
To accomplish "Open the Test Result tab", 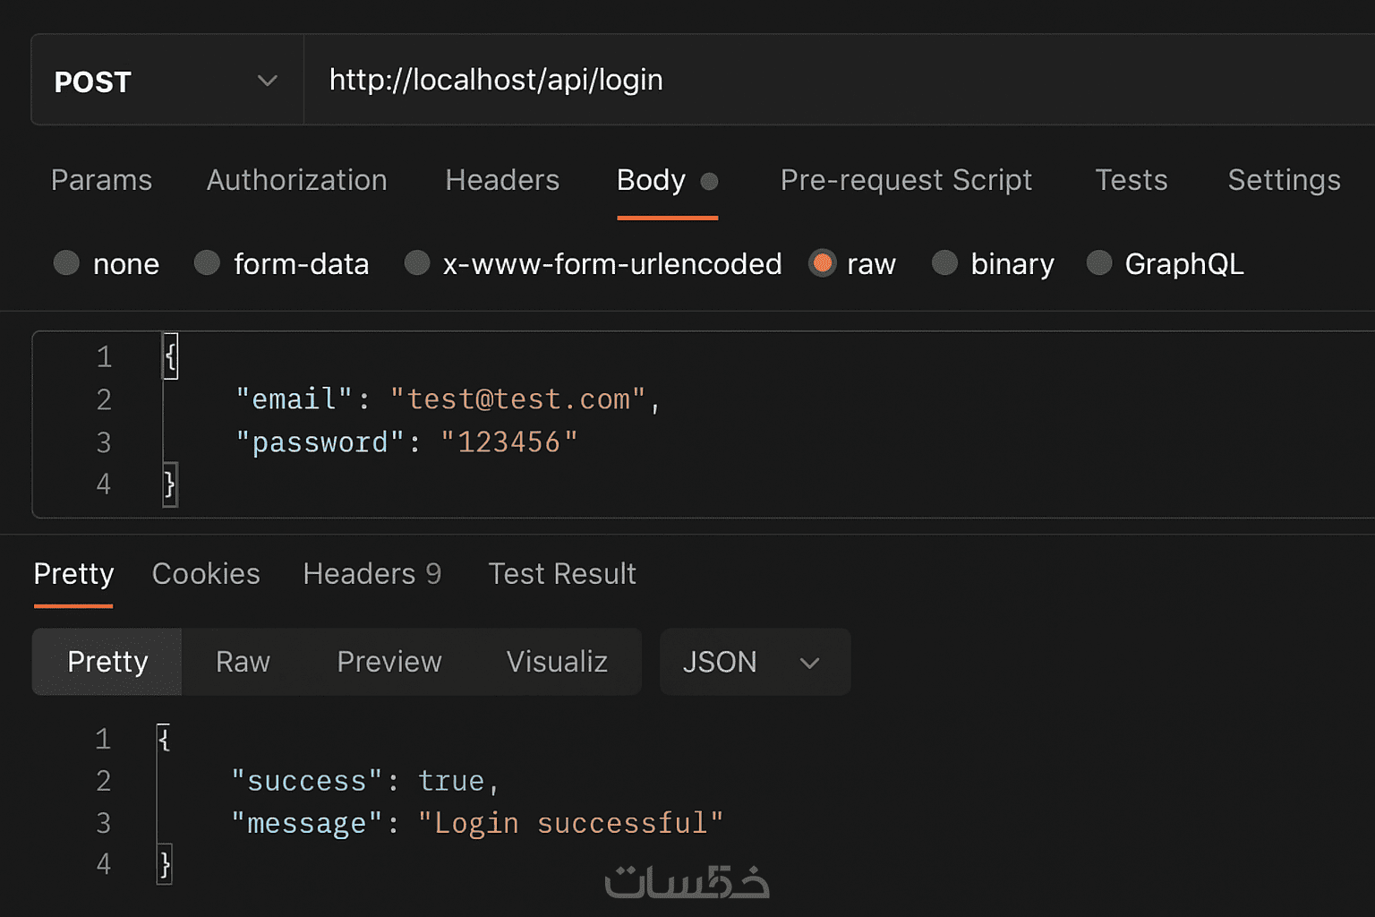I will [561, 574].
